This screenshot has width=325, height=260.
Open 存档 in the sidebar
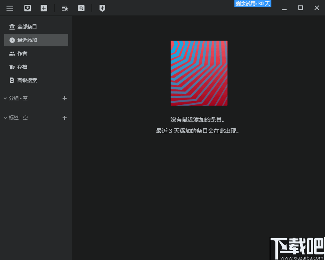pyautogui.click(x=36, y=67)
